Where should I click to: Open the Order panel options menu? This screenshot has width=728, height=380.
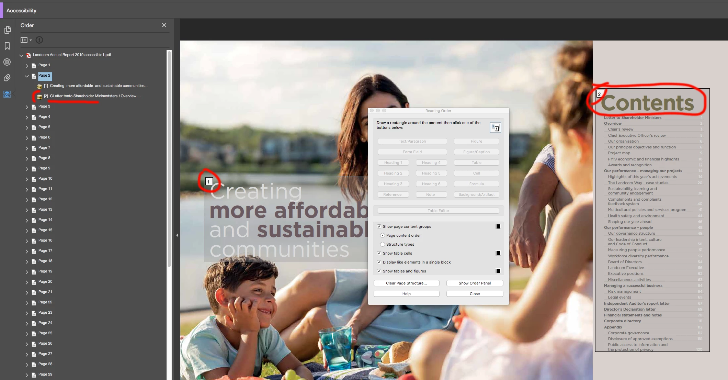pos(26,40)
